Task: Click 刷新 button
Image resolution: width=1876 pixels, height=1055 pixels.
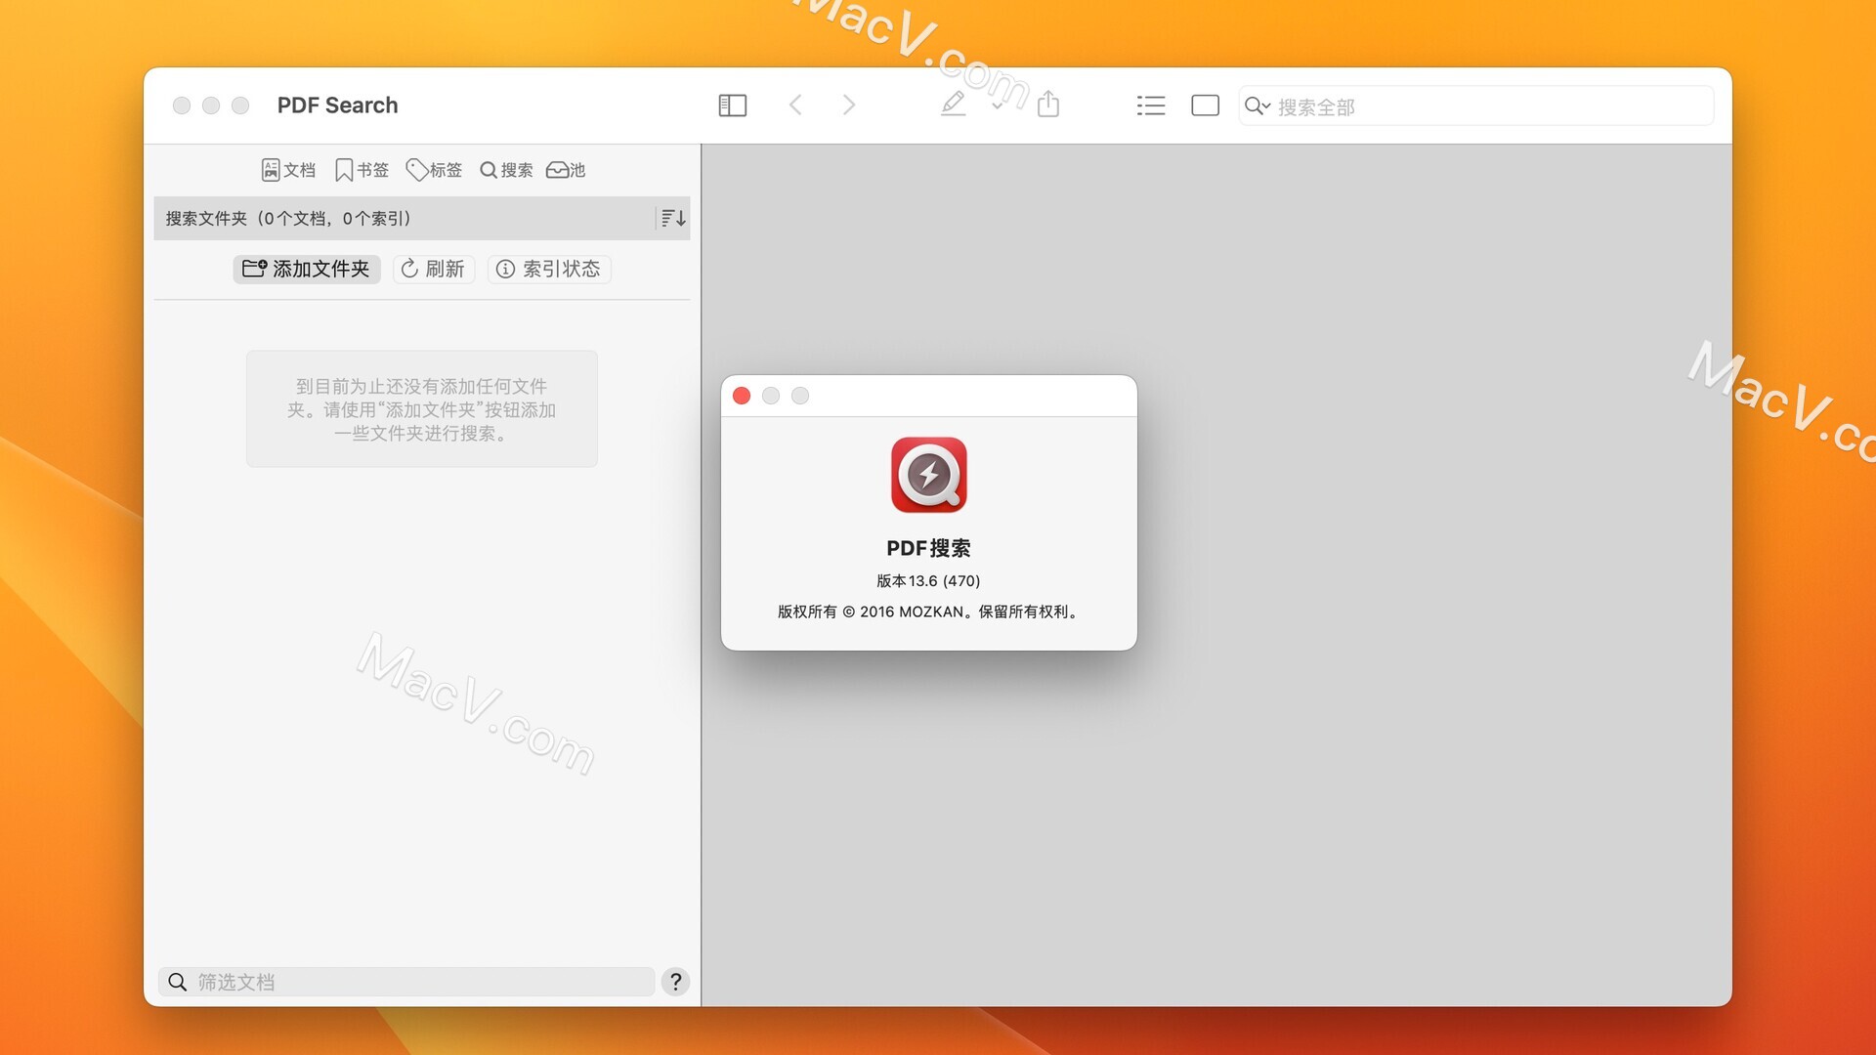Action: (434, 269)
